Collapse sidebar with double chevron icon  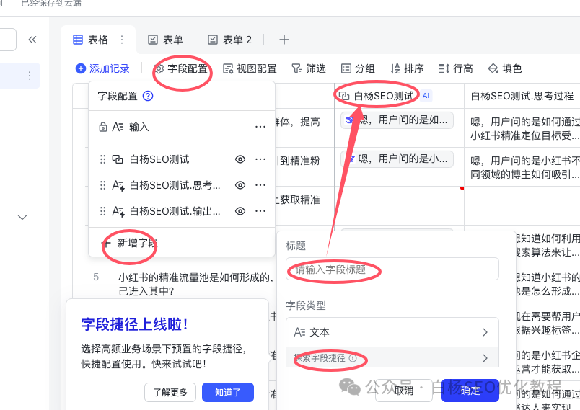click(x=32, y=40)
